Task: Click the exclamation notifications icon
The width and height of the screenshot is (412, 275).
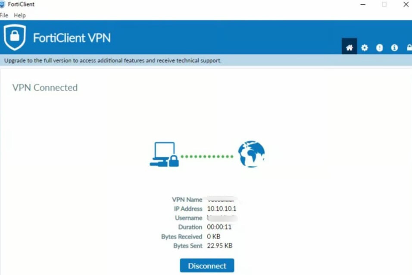Action: 379,47
